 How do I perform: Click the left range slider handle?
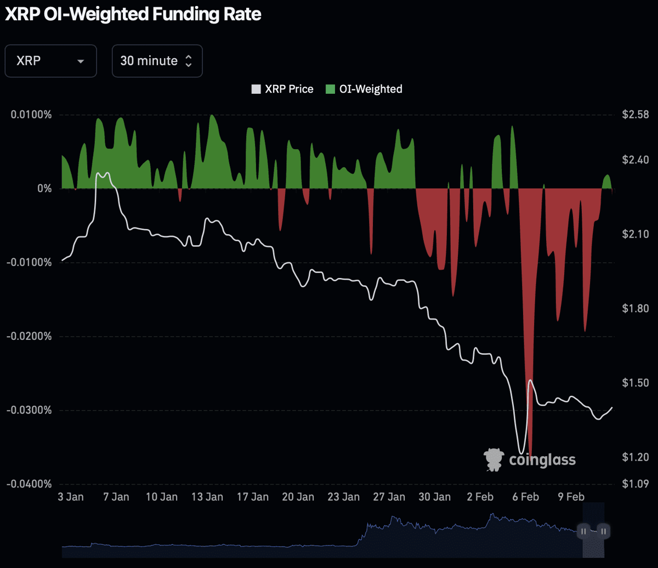coord(583,531)
